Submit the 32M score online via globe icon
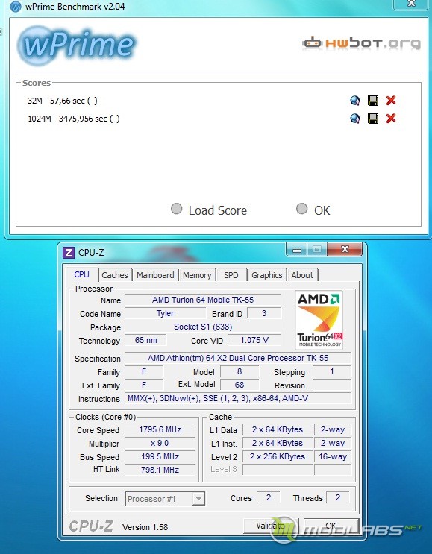Screen dimensions: 432x554 (354, 101)
